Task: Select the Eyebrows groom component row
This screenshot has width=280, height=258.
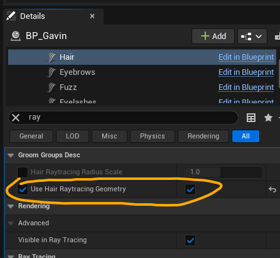Action: tap(142, 72)
